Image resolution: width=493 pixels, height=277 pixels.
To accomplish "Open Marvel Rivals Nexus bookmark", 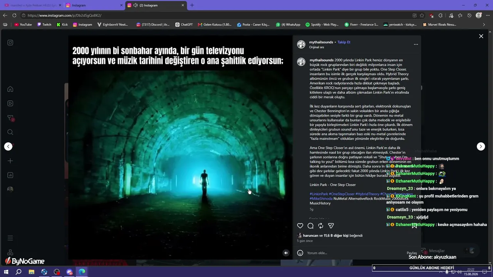I will pos(439,25).
